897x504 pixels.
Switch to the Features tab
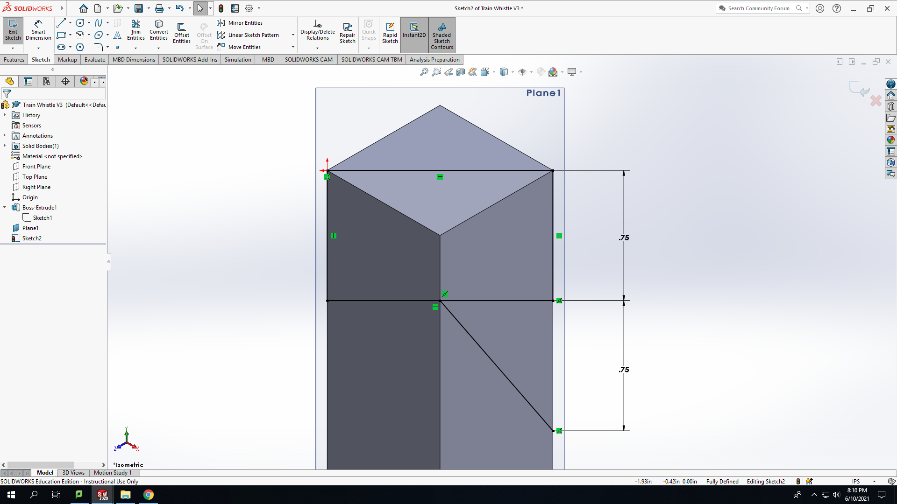[x=14, y=60]
